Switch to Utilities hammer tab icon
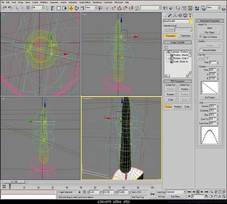 190,15
